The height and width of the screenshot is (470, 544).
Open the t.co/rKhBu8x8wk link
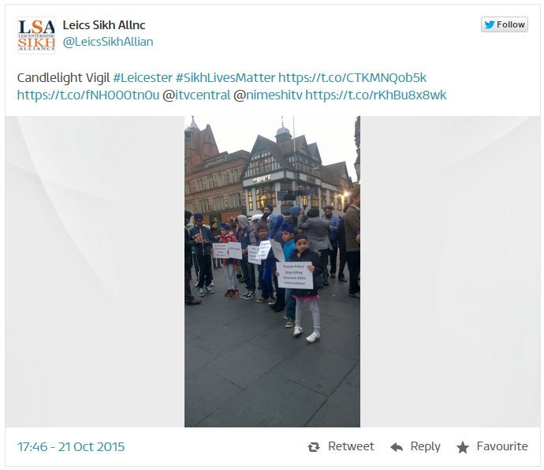[376, 95]
